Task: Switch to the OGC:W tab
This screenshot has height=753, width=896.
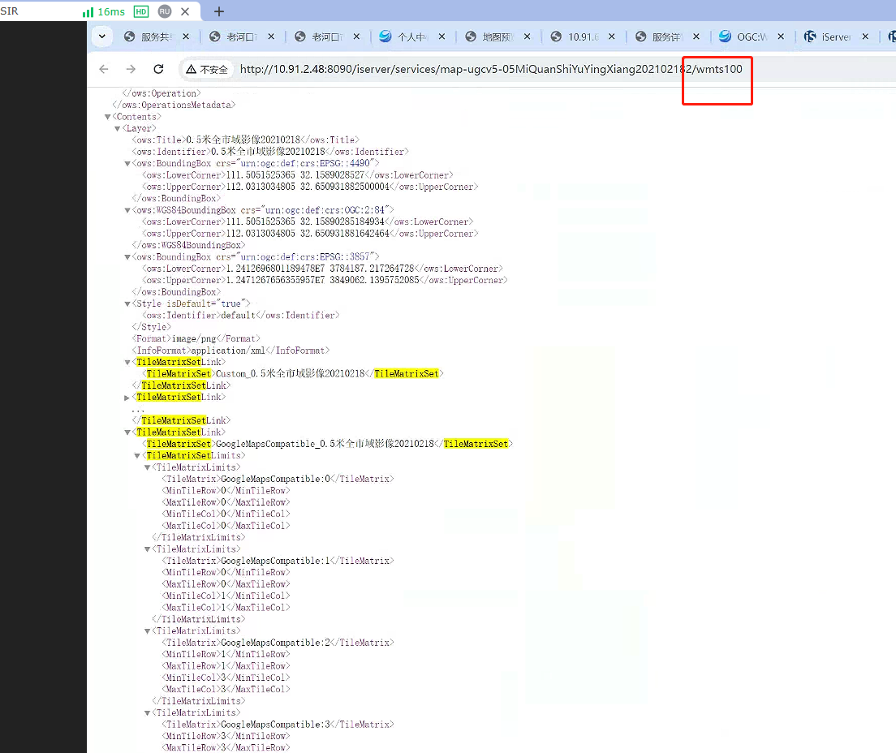Action: coord(750,37)
